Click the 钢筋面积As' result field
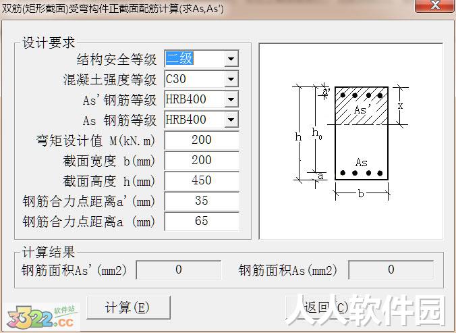The image size is (456, 333). [179, 270]
